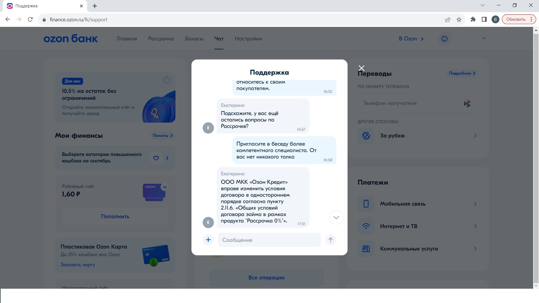This screenshot has height=303, width=539.
Task: Expand the ruble account card chevron
Action: [165, 187]
